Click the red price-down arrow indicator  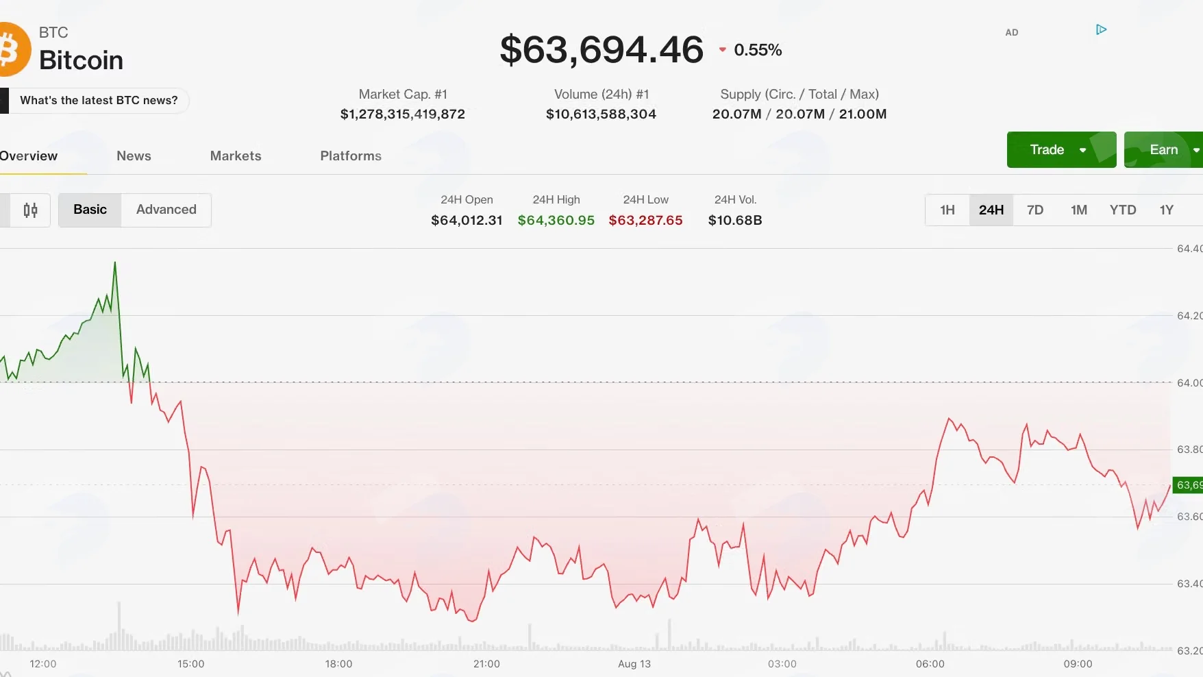point(722,50)
